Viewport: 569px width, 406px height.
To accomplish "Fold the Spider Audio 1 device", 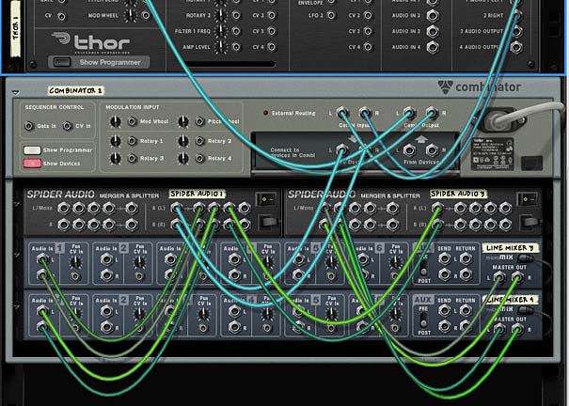I will (17, 204).
